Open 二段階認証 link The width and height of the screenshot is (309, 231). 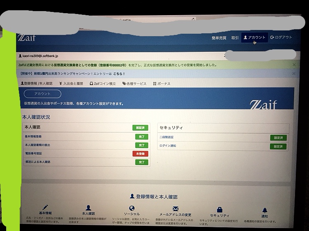[166, 137]
